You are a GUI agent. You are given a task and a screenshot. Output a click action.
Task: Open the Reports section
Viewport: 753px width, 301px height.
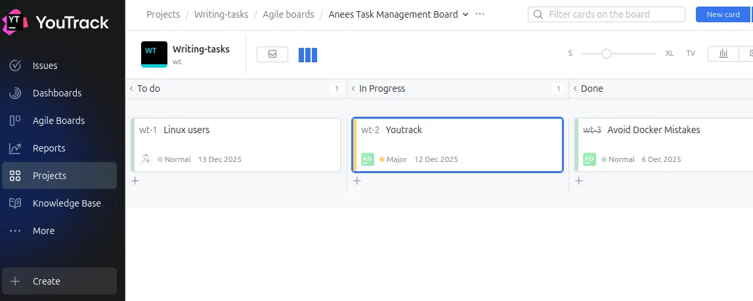49,148
